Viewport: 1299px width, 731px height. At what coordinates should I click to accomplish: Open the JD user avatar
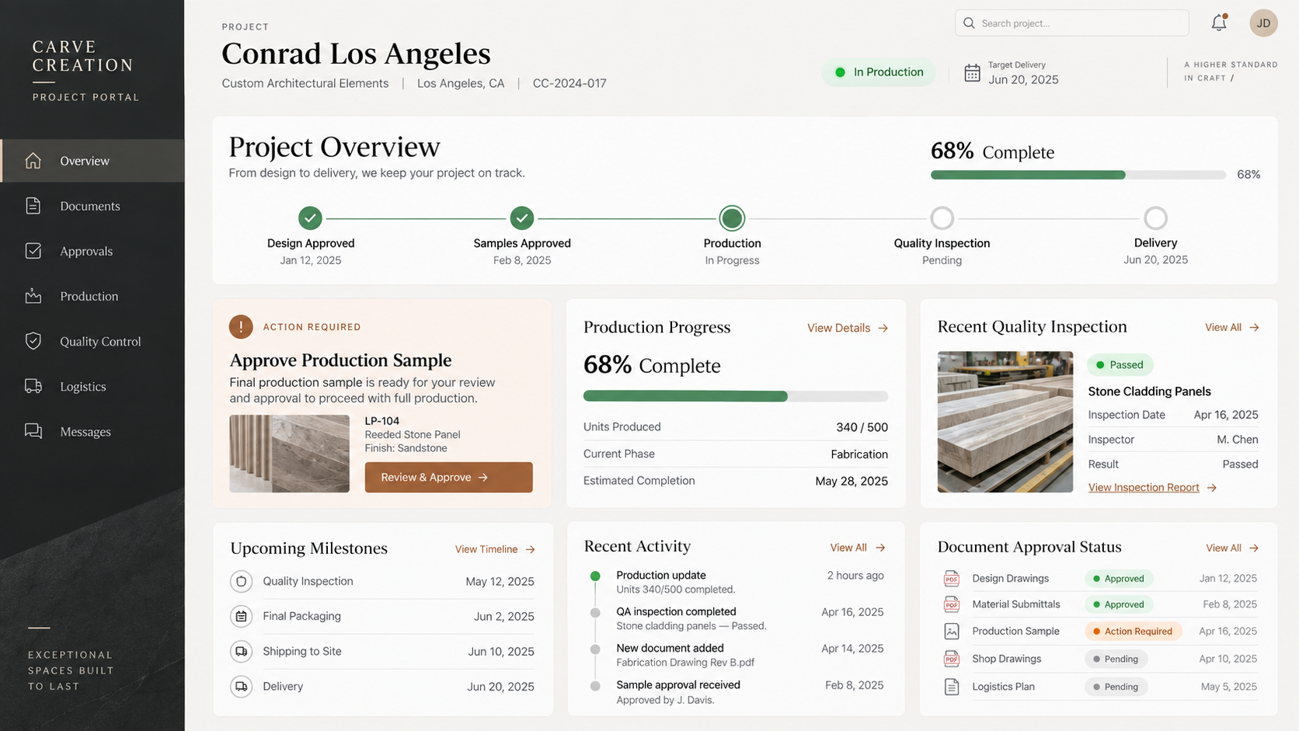1263,23
